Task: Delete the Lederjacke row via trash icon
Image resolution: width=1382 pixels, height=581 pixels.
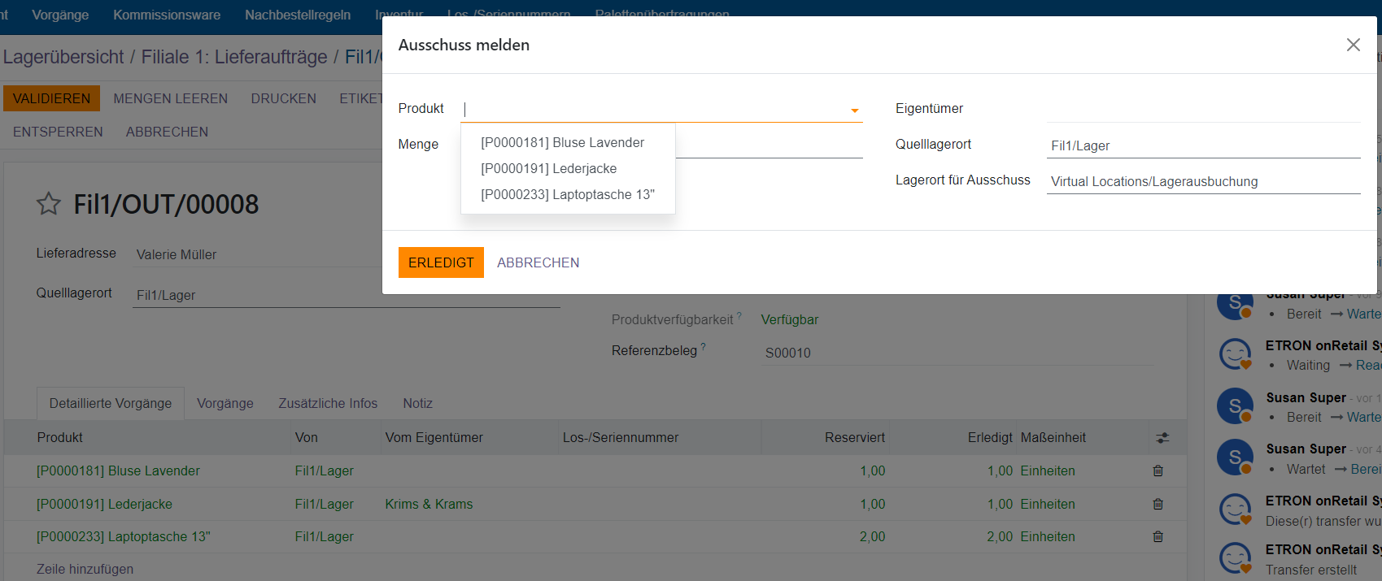Action: [1157, 504]
